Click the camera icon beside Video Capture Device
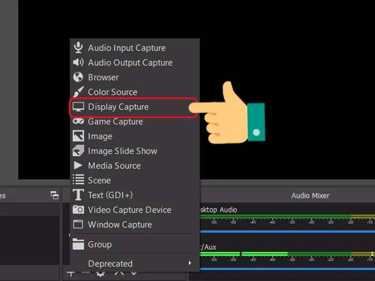375x281 pixels. pyautogui.click(x=78, y=210)
